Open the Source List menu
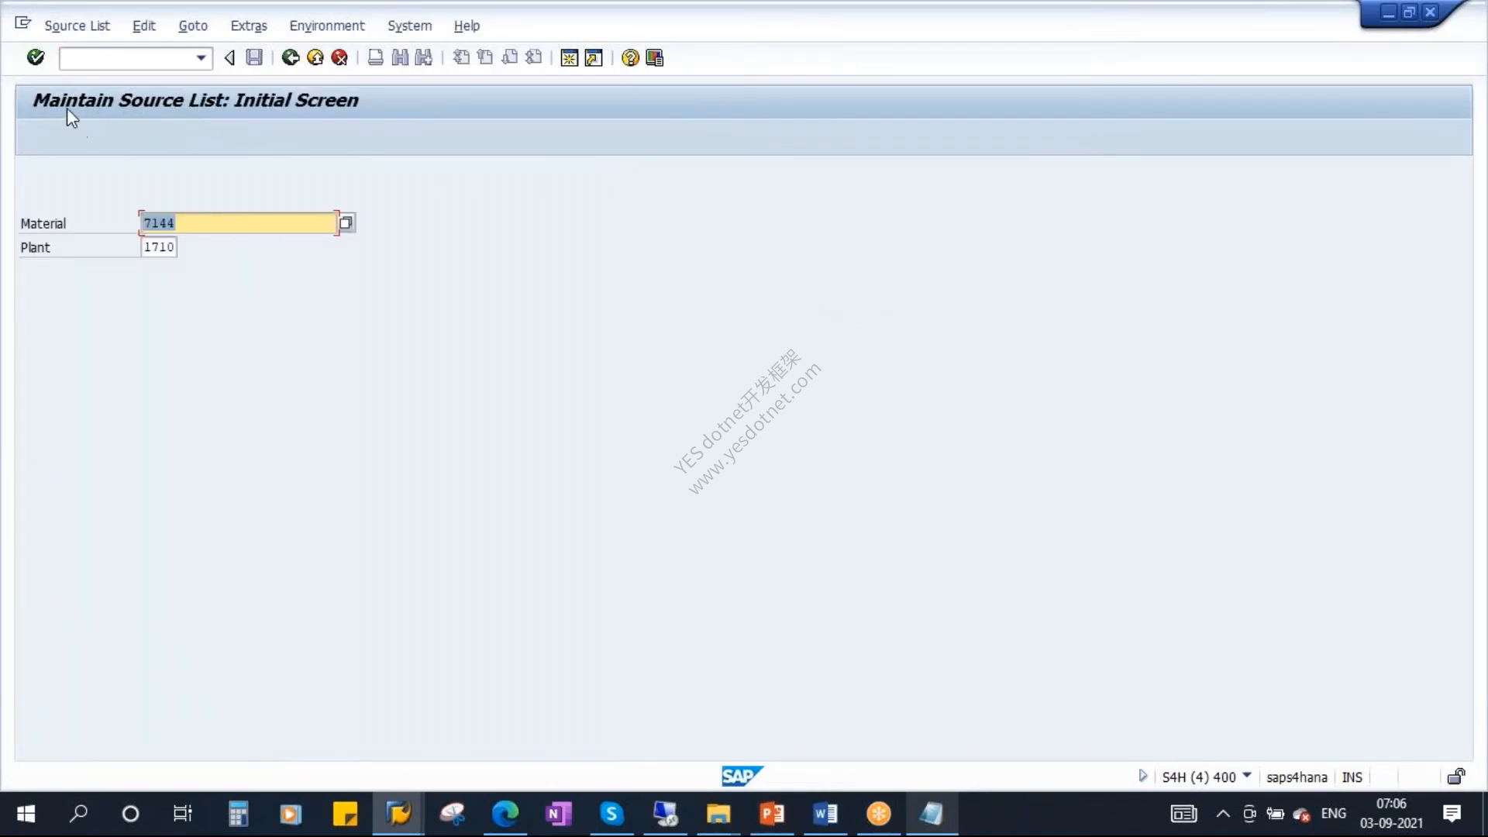 coord(77,26)
